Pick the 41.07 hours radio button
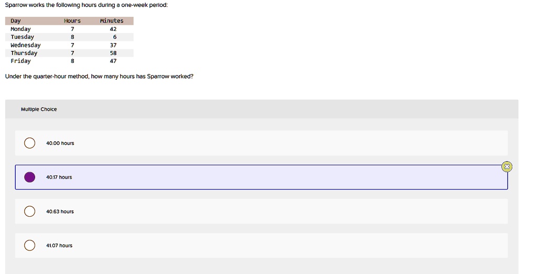 (30, 246)
